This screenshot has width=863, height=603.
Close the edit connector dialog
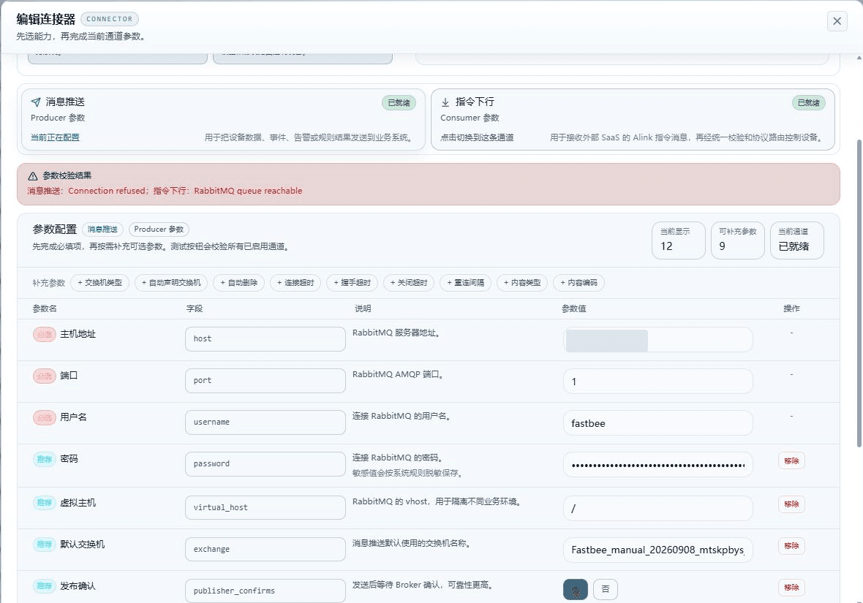(837, 21)
